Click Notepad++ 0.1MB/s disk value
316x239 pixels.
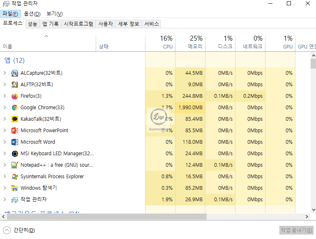(223, 165)
